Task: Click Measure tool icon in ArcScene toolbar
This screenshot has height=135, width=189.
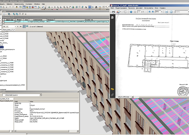Action: coord(100,7)
